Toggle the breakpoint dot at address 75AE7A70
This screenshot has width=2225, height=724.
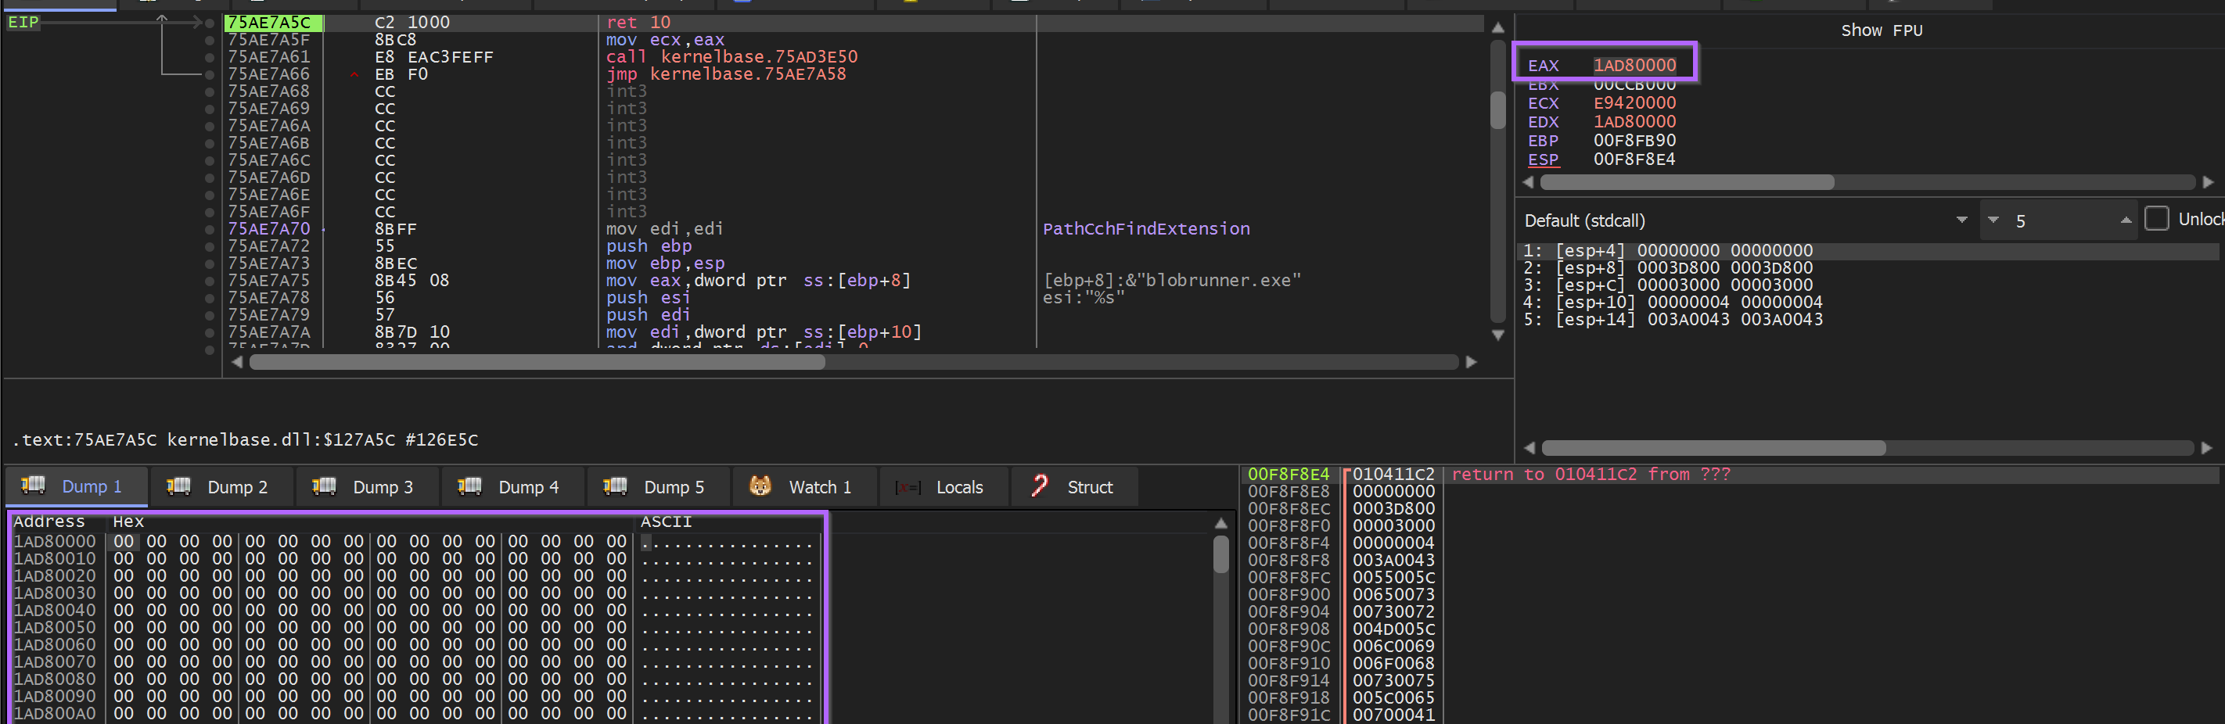click(x=209, y=230)
